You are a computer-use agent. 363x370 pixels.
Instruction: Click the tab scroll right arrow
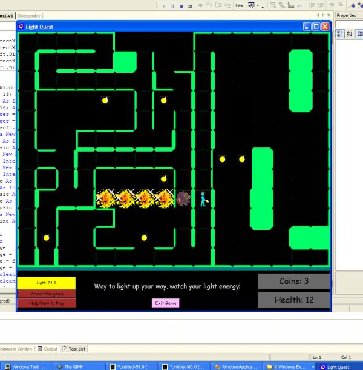tap(323, 15)
